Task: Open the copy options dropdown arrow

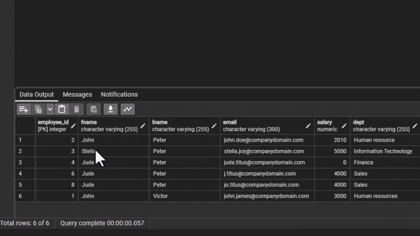Action: 50,109
